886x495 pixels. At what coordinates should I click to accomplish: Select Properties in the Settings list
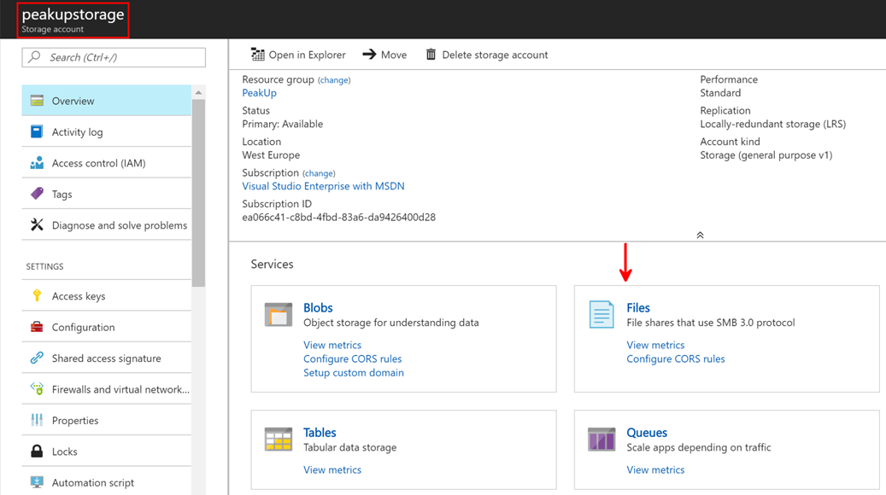106,420
